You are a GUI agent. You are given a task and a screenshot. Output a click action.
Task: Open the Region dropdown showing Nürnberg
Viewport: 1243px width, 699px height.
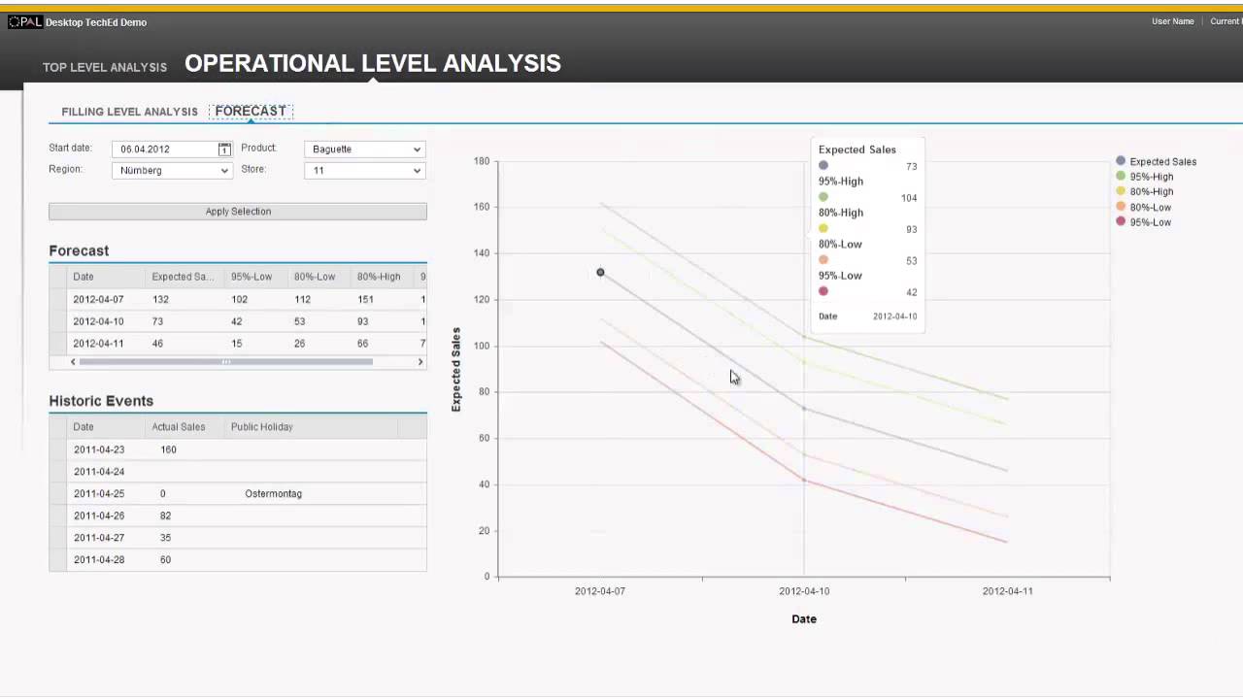click(x=172, y=171)
